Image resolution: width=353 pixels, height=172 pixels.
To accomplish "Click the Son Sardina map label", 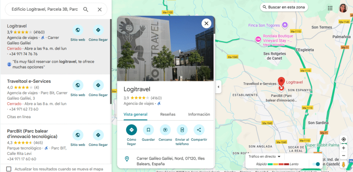I will (318, 123).
